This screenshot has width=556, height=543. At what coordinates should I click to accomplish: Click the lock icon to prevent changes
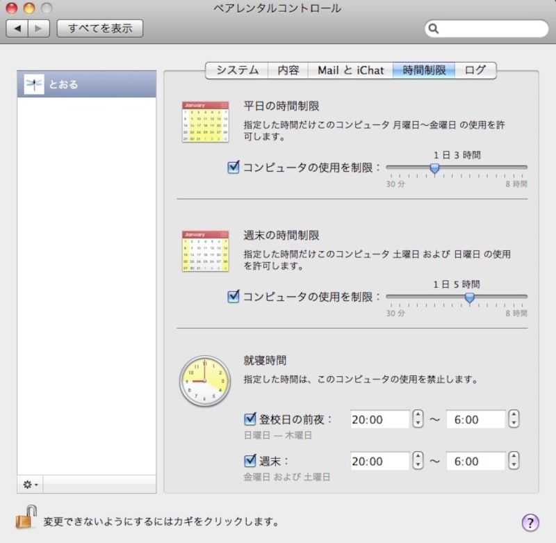coord(26,517)
